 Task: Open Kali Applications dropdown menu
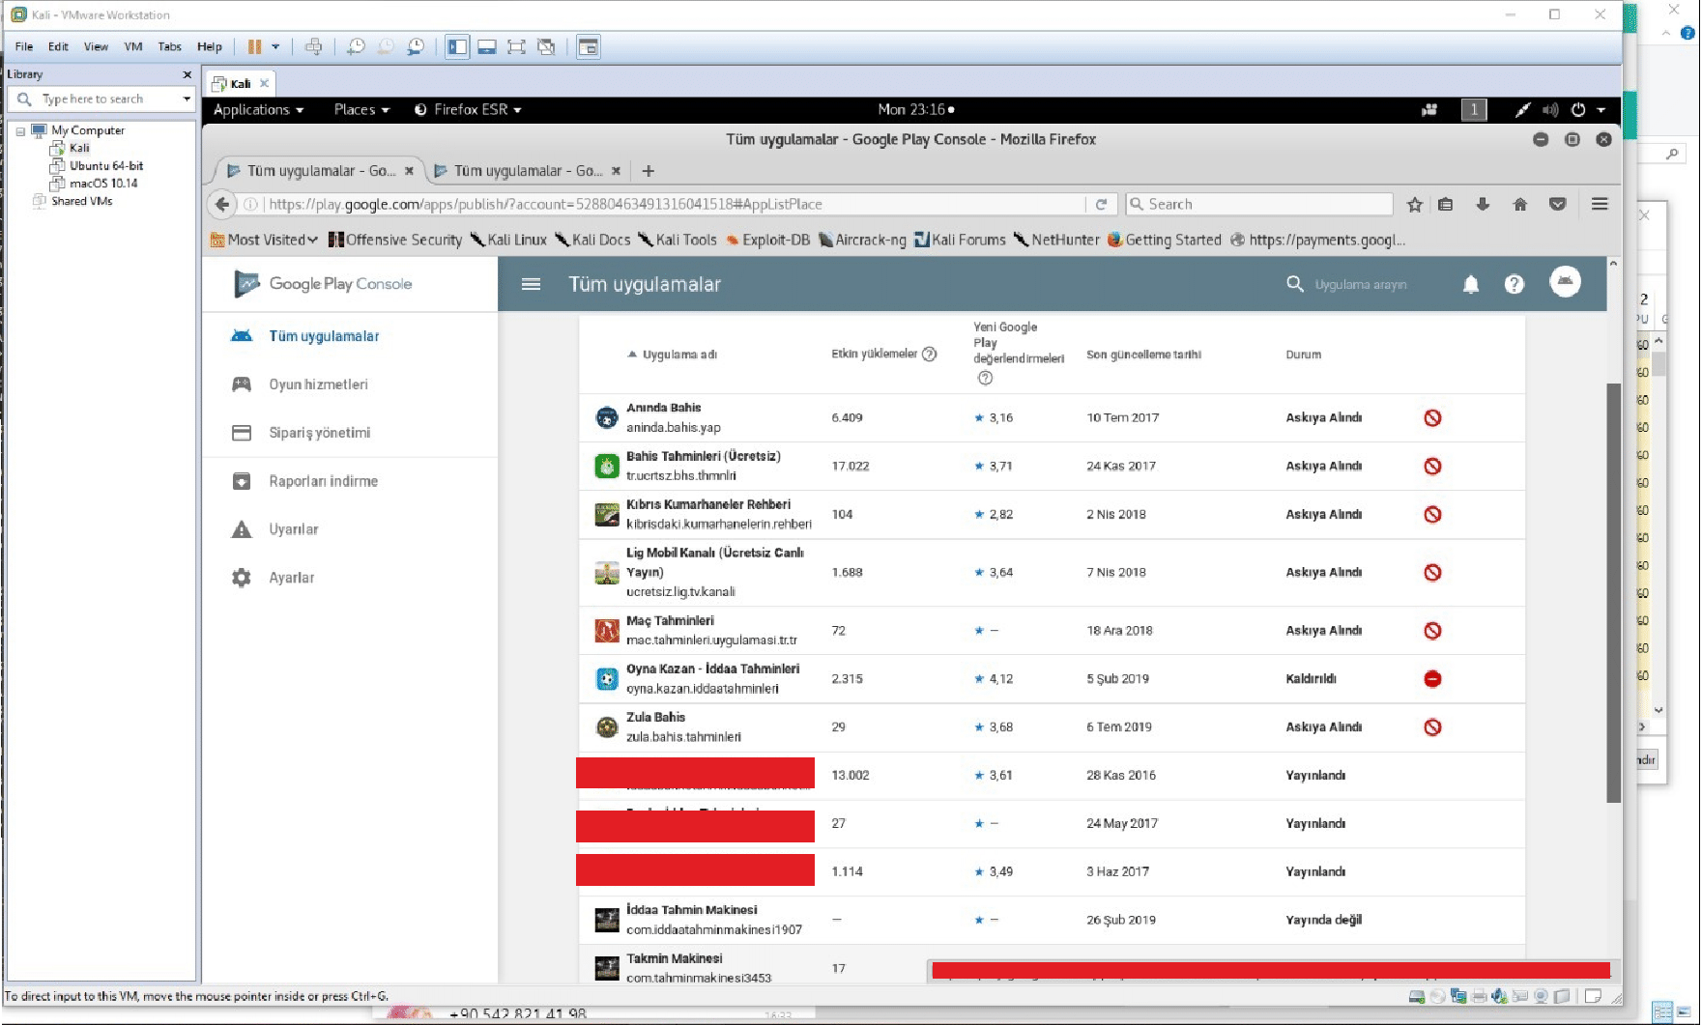[258, 110]
